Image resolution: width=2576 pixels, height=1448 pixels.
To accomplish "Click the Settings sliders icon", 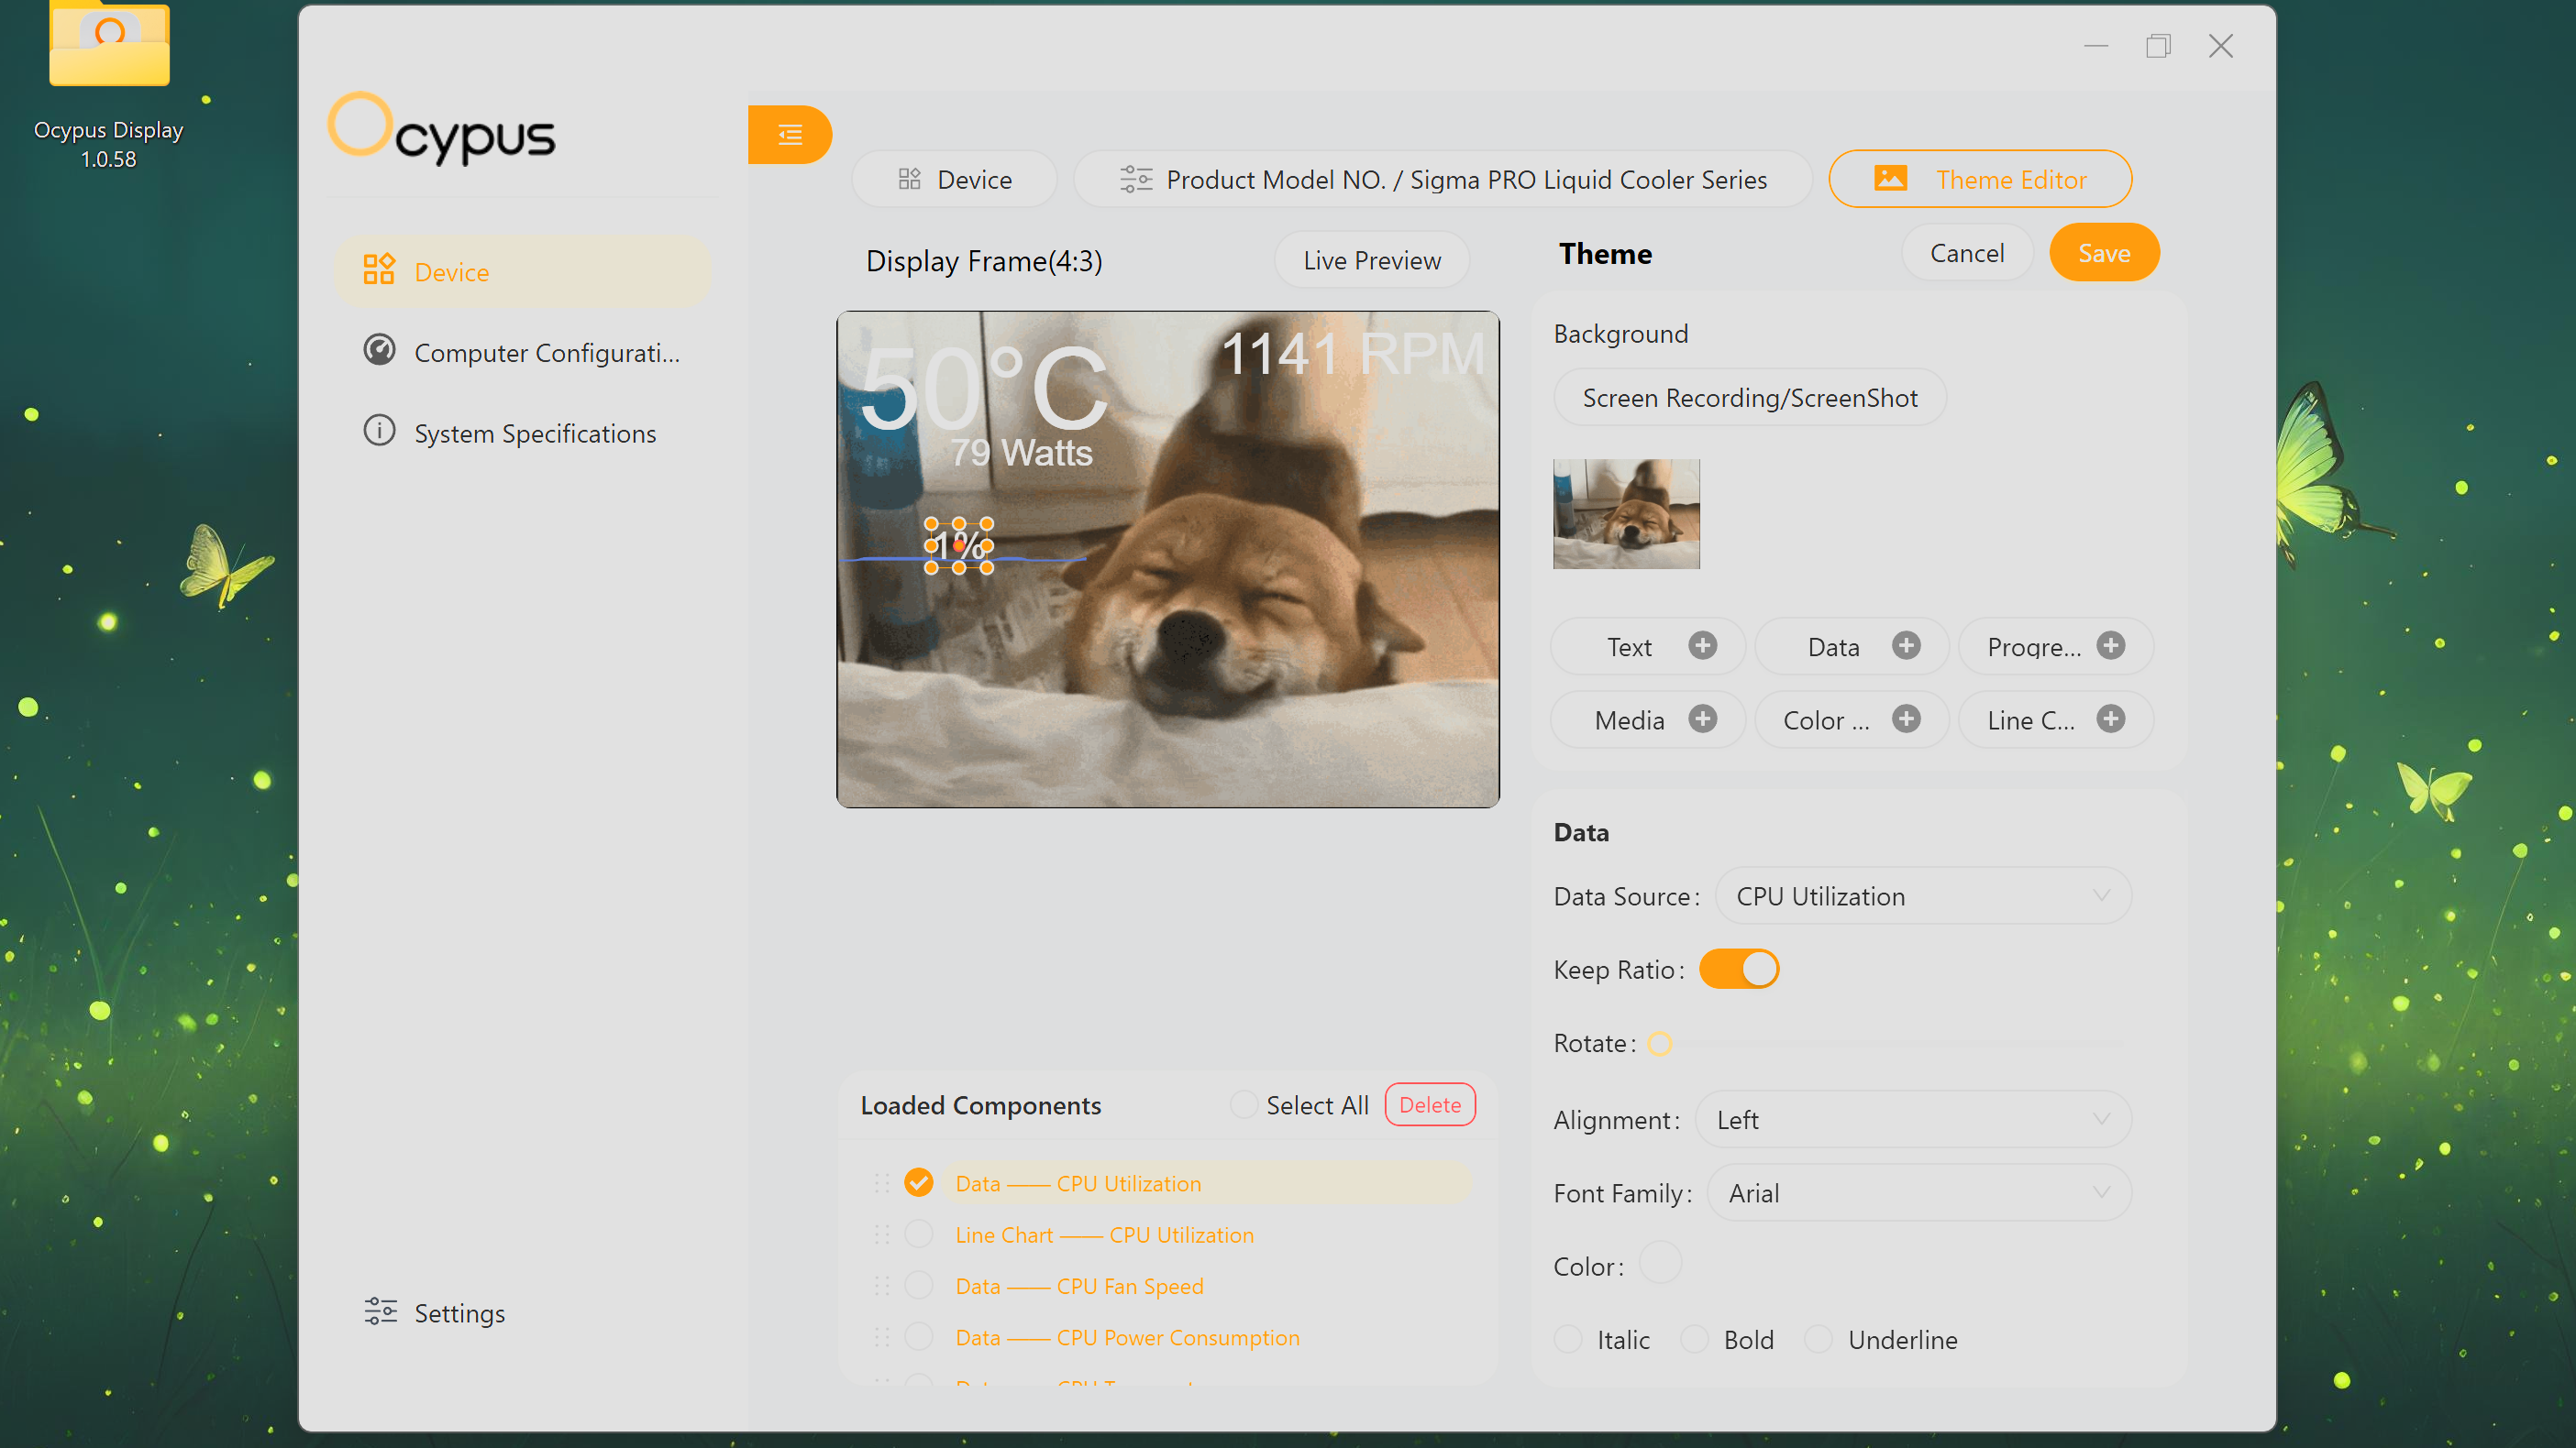I will 380,1311.
